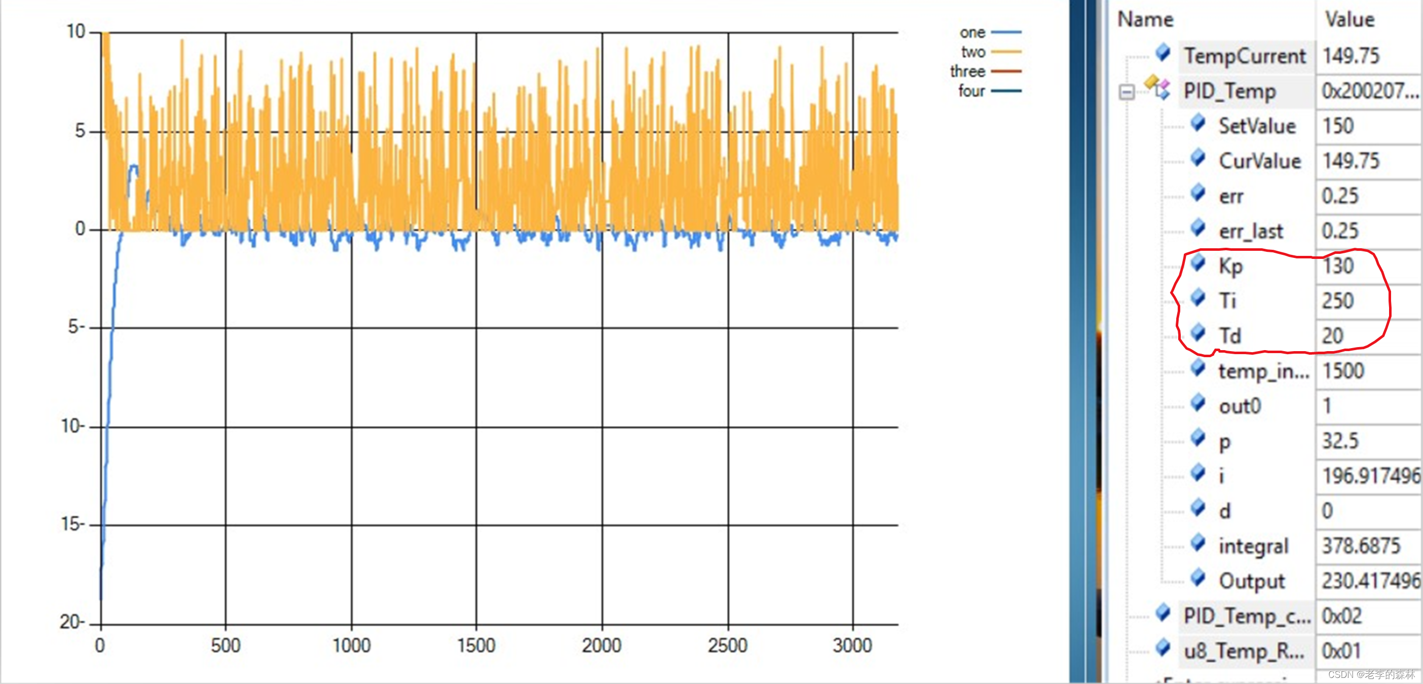Click the p value 32.5

[1340, 441]
